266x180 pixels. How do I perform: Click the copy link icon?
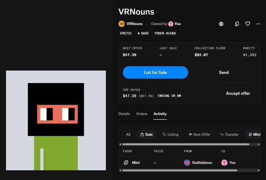237,24
